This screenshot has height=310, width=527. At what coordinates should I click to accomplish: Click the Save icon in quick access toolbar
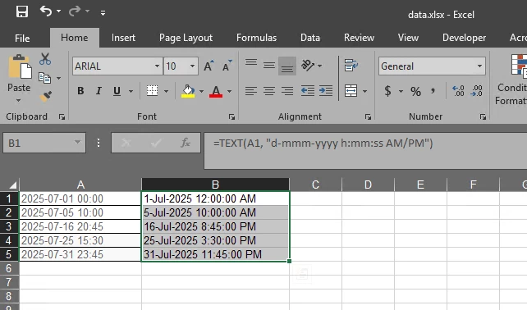(22, 12)
